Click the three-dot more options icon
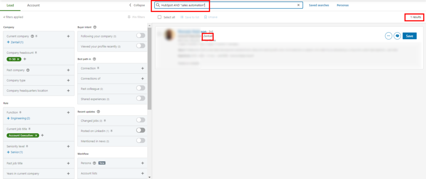 click(389, 36)
